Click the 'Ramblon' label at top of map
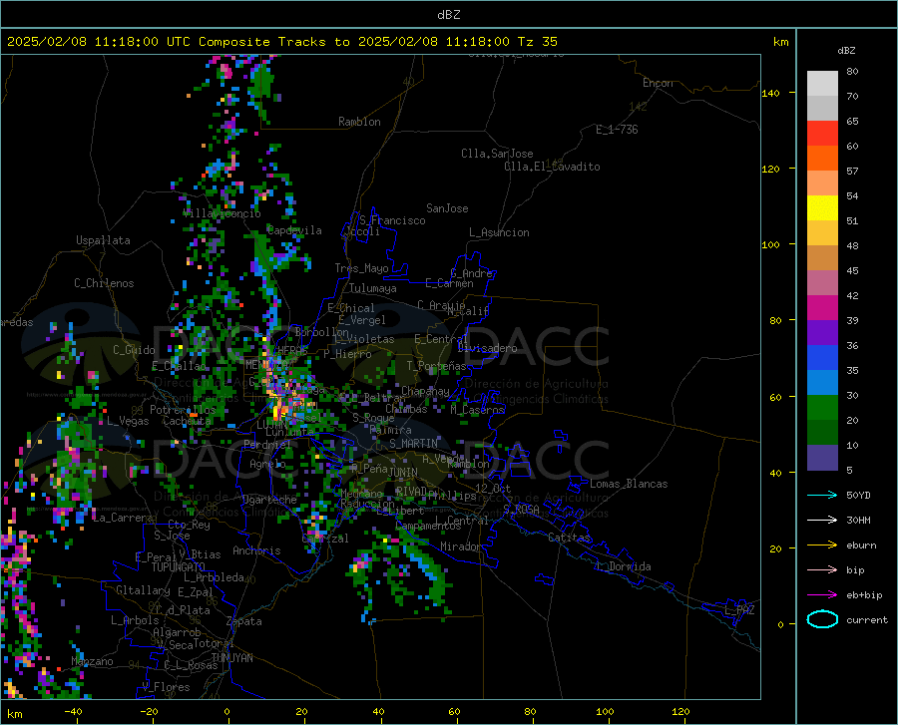 tap(359, 122)
